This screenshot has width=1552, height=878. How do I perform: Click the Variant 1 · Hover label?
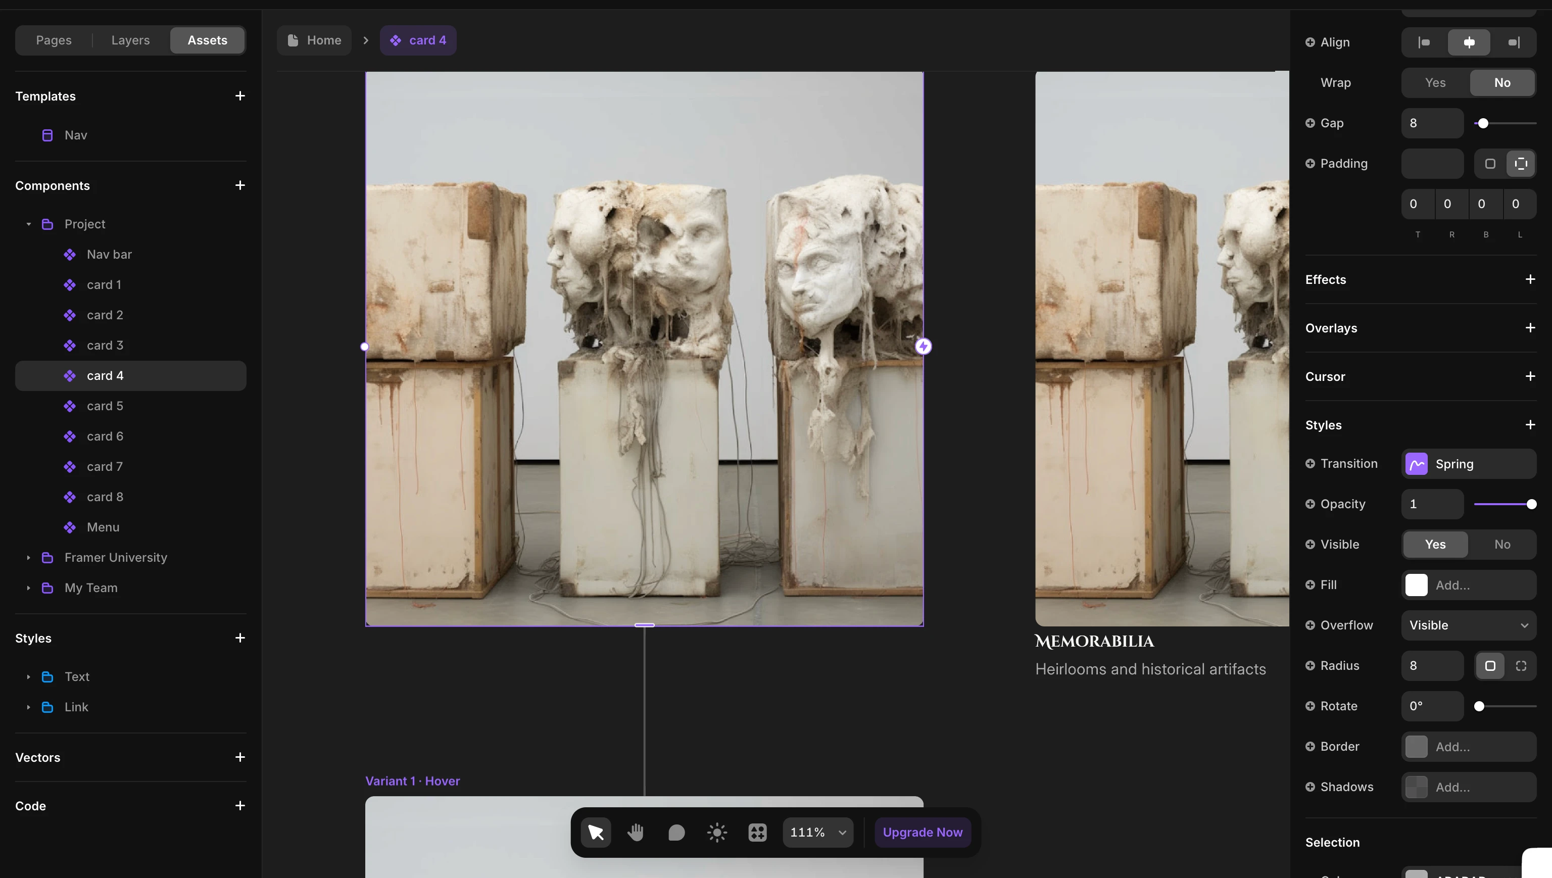click(412, 781)
